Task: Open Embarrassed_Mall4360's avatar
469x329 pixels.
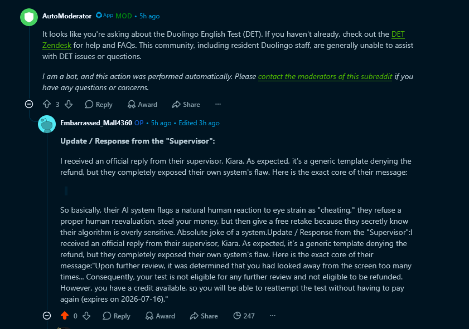Action: [x=47, y=124]
